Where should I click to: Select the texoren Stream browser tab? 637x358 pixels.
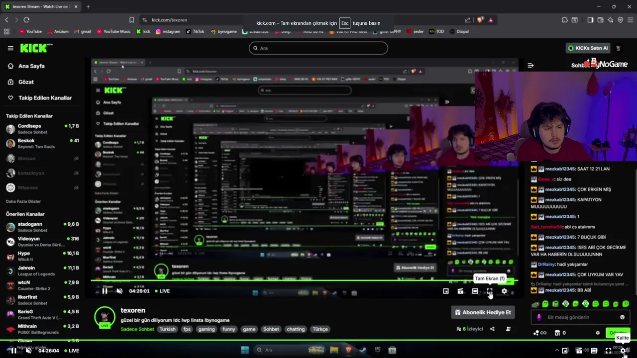[x=40, y=6]
